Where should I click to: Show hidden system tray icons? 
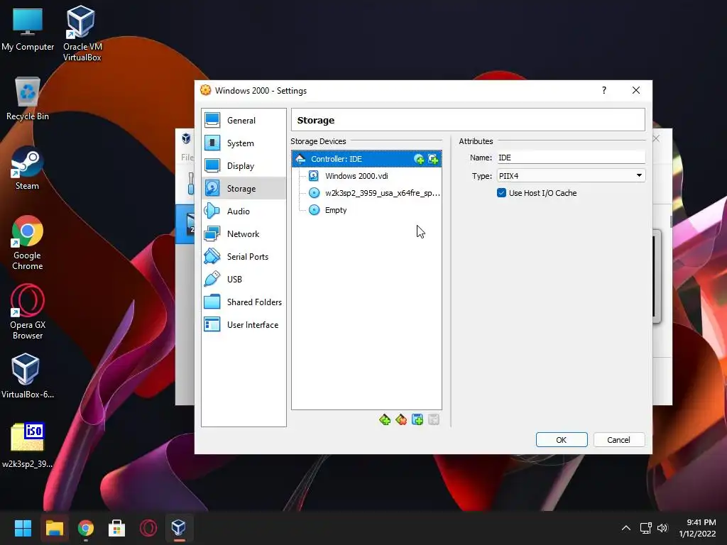coord(626,528)
